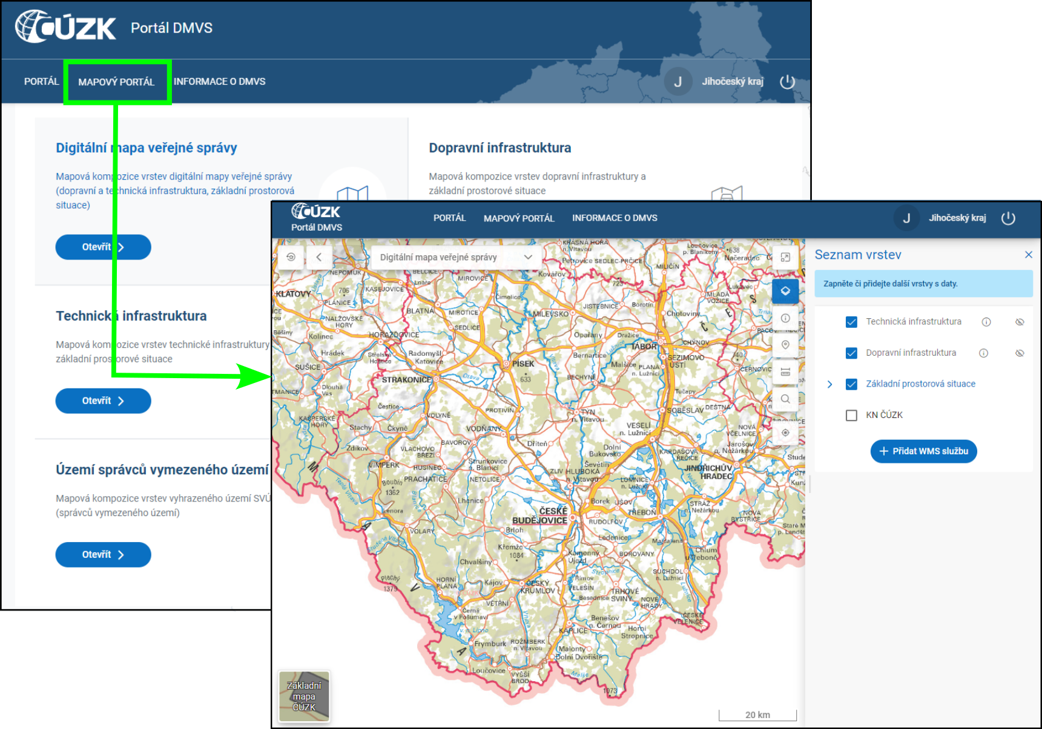Enable the KN ČÚZK layer checkbox
Image resolution: width=1042 pixels, height=729 pixels.
[851, 415]
